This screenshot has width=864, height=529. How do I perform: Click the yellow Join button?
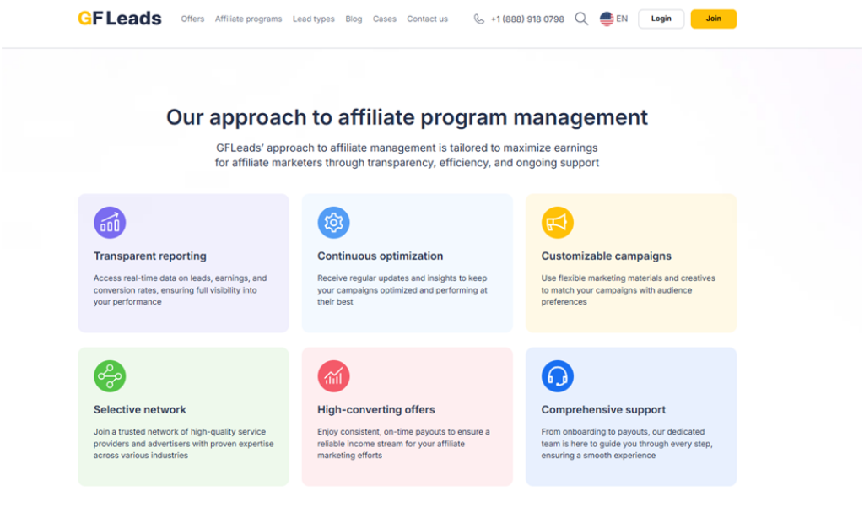click(x=714, y=19)
